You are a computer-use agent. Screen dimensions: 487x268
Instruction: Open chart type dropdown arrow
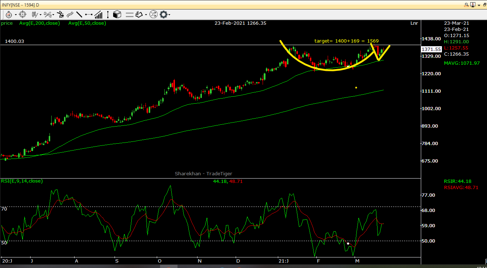40,15
